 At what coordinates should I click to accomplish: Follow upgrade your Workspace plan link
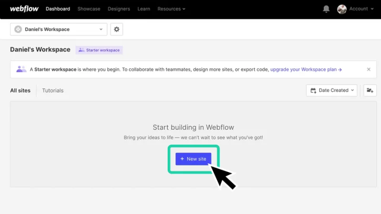[x=306, y=69]
